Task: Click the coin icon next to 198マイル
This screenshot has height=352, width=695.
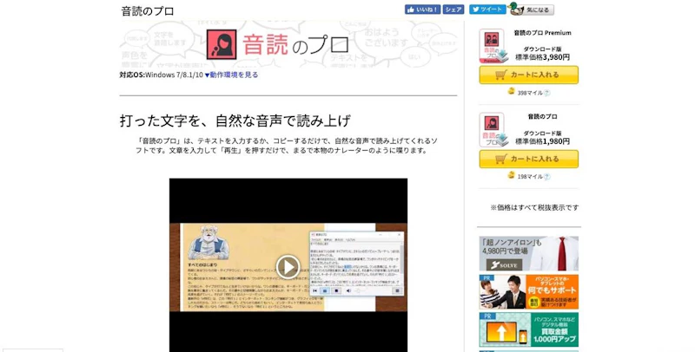Action: coord(511,175)
